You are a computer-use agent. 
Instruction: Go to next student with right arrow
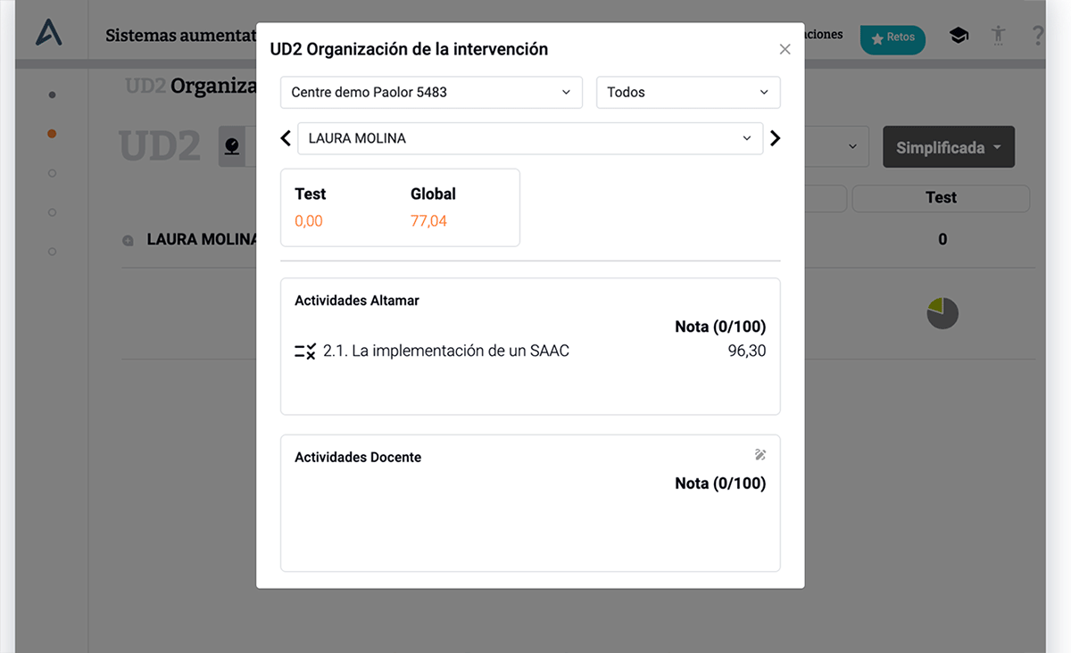(775, 138)
